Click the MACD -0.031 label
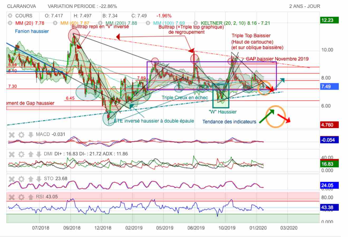 point(50,134)
